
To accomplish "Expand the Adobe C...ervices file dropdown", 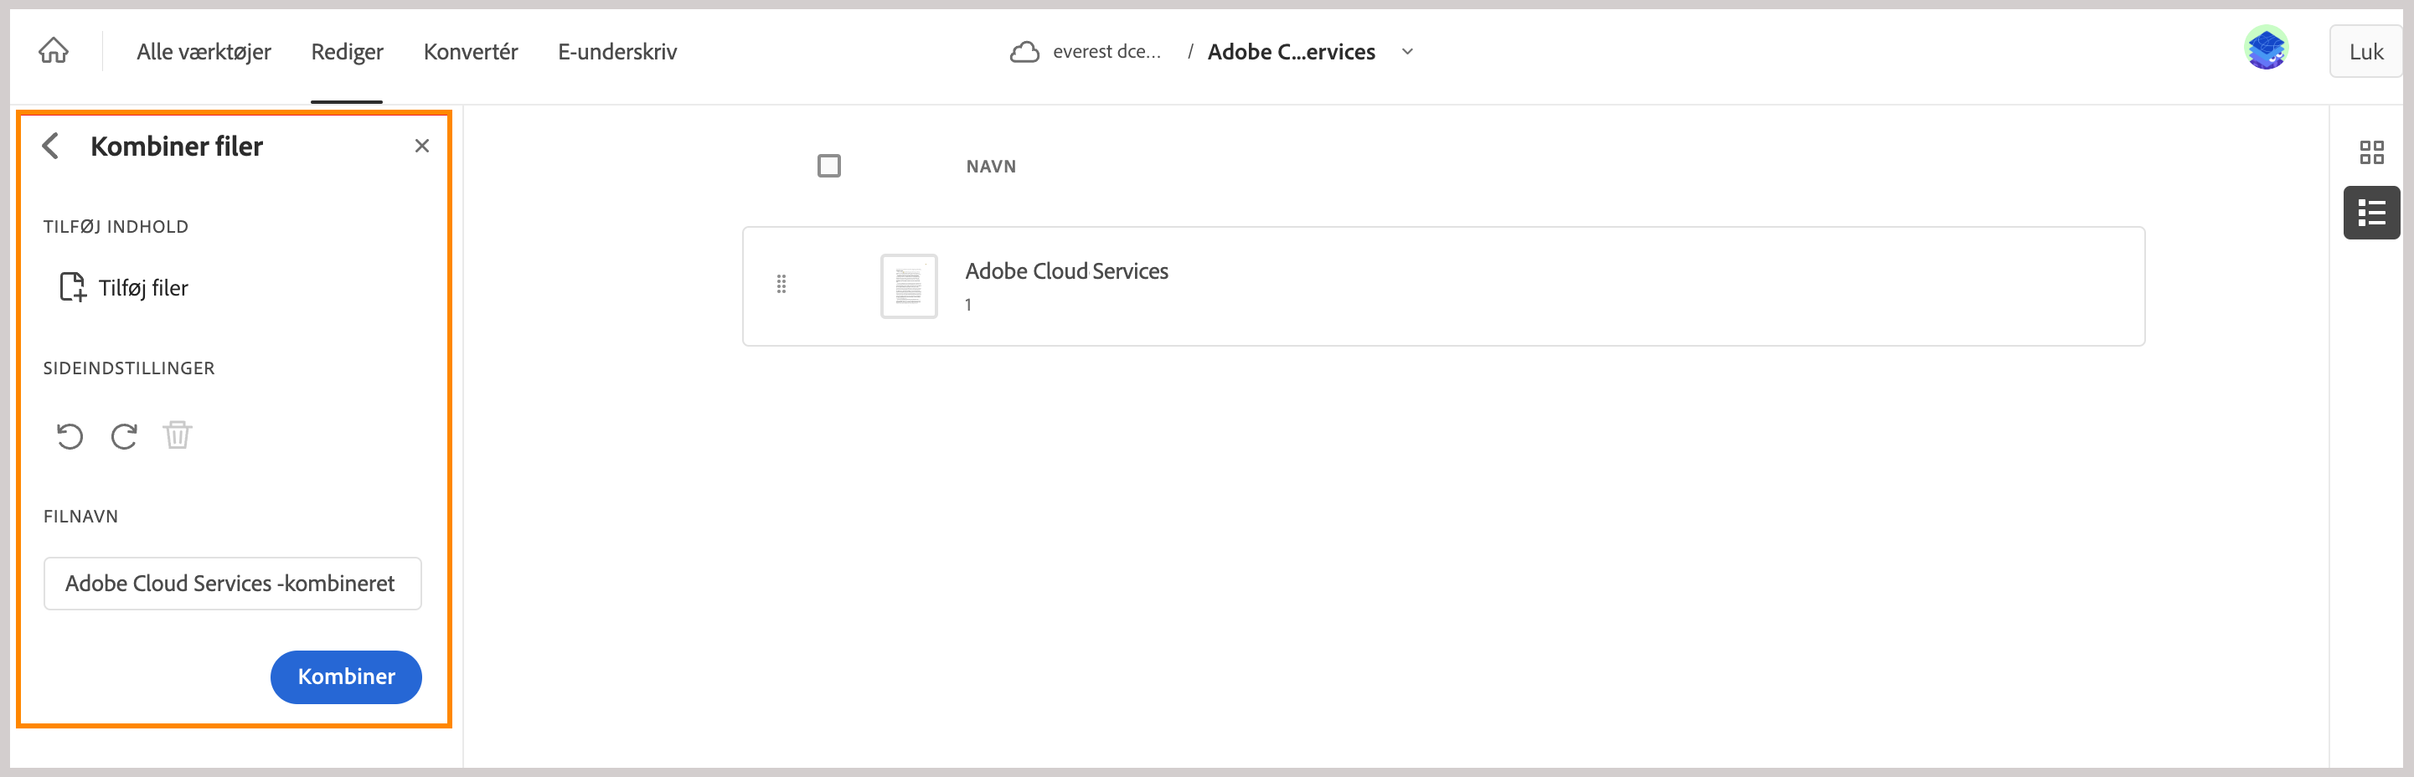I will [x=1406, y=52].
